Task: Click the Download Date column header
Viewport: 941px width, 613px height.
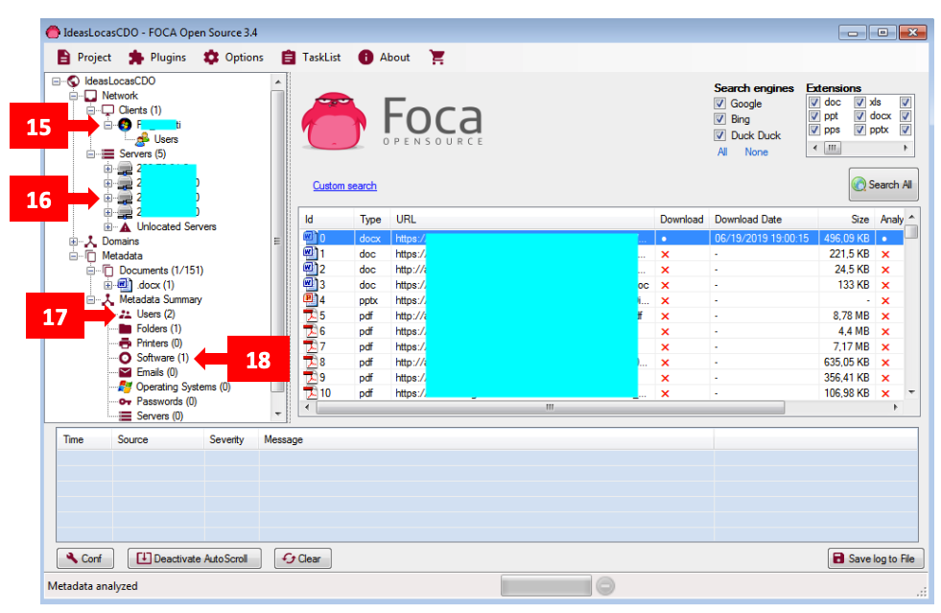Action: click(764, 219)
